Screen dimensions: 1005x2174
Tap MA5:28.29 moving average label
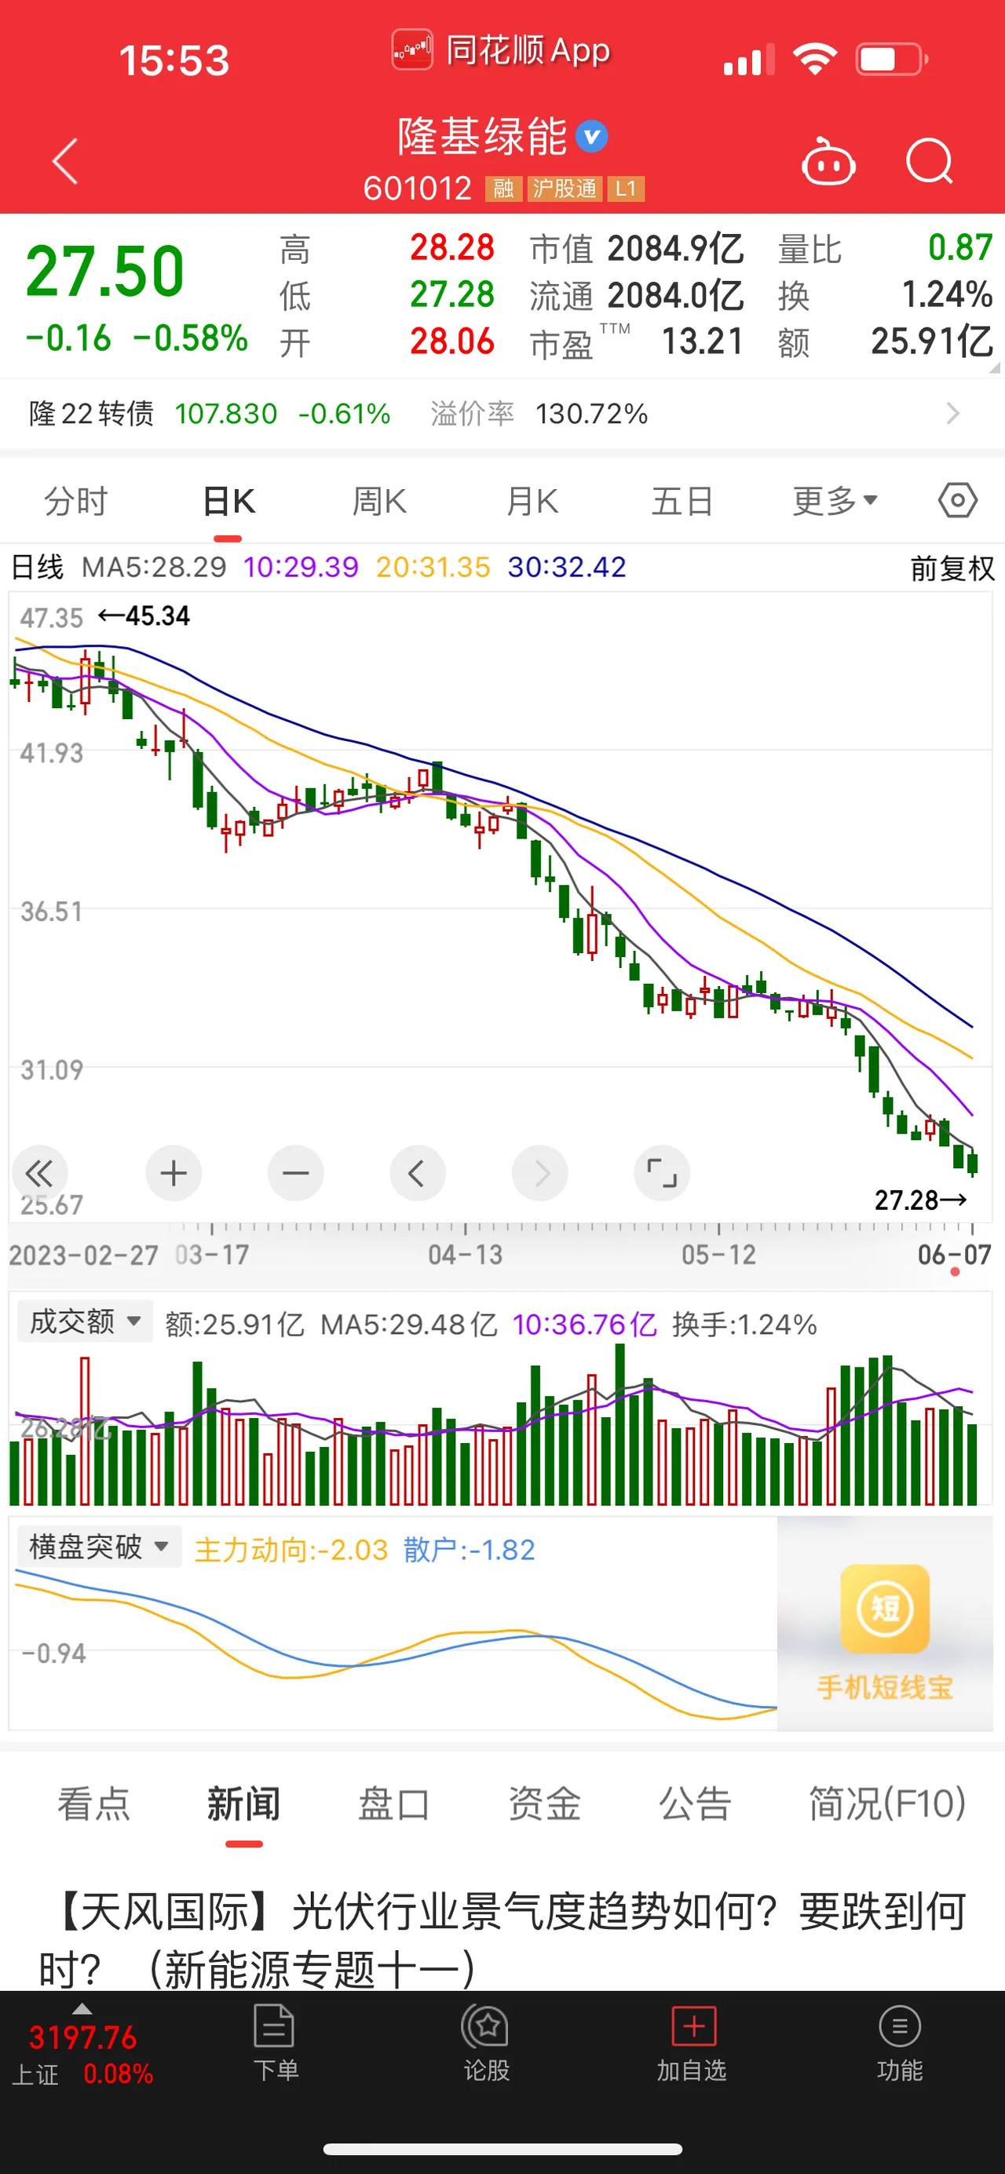click(x=154, y=567)
